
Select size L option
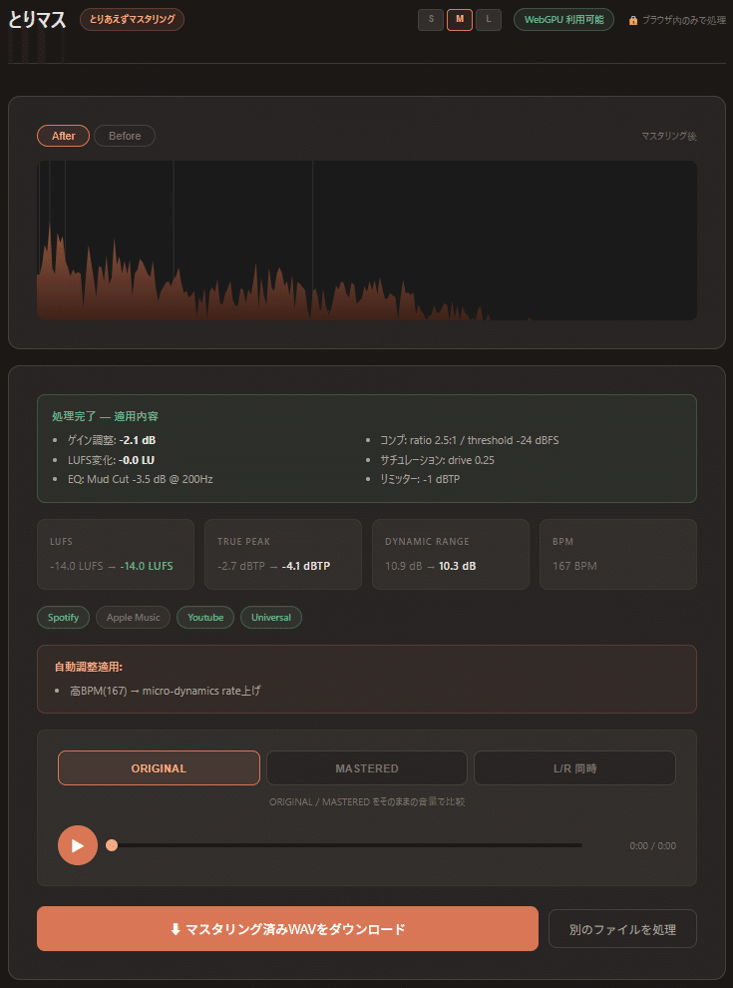(489, 20)
